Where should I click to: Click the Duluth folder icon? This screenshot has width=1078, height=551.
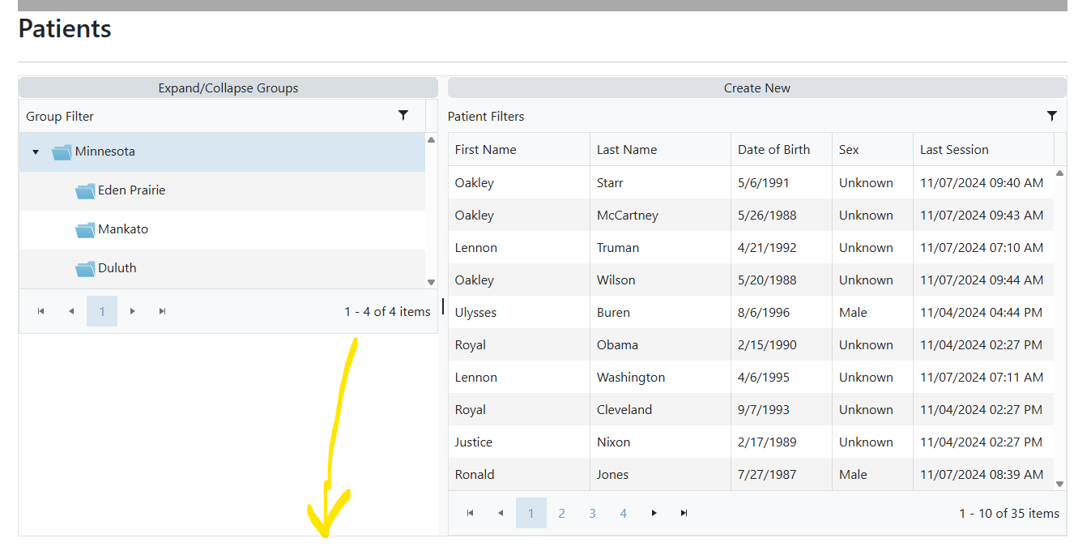click(85, 269)
